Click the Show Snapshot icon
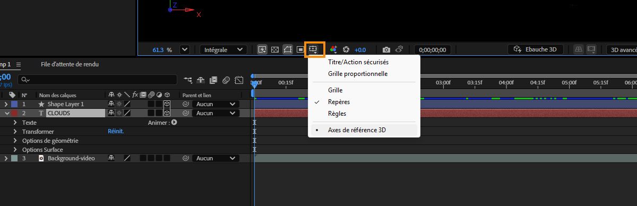The width and height of the screenshot is (637, 206). (x=399, y=49)
